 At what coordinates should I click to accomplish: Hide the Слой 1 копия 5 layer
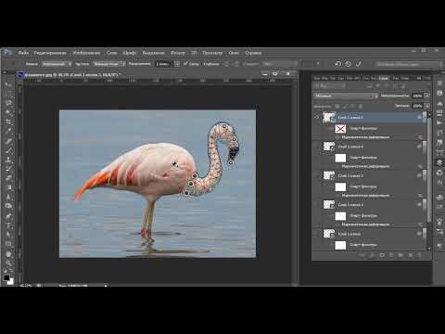pos(316,117)
